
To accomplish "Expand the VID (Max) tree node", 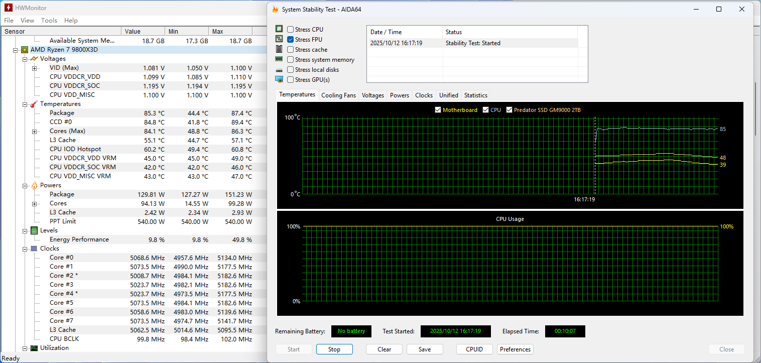I will [34, 68].
